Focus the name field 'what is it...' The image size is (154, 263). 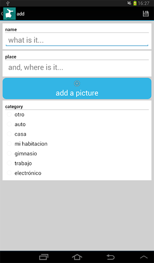click(x=77, y=40)
